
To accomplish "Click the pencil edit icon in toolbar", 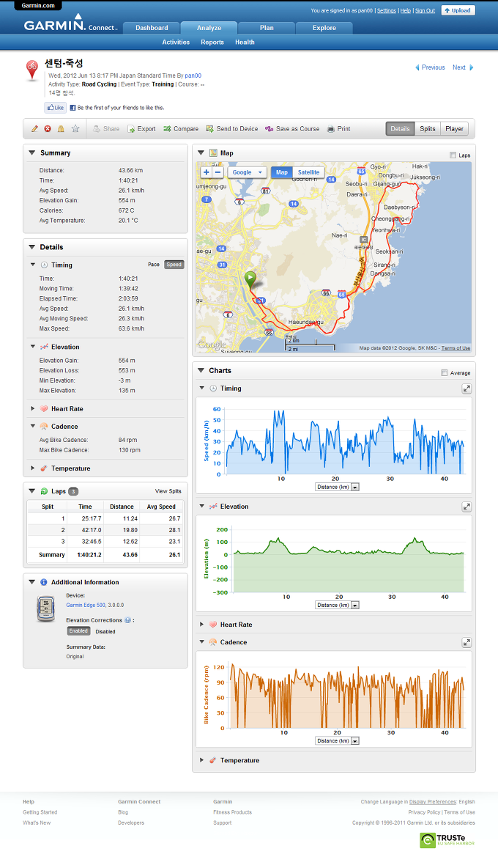I will (34, 128).
